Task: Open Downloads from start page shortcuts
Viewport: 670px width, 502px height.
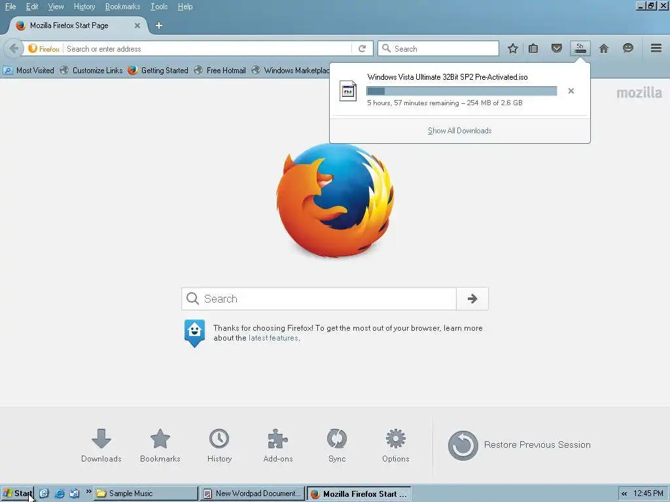Action: click(x=101, y=446)
